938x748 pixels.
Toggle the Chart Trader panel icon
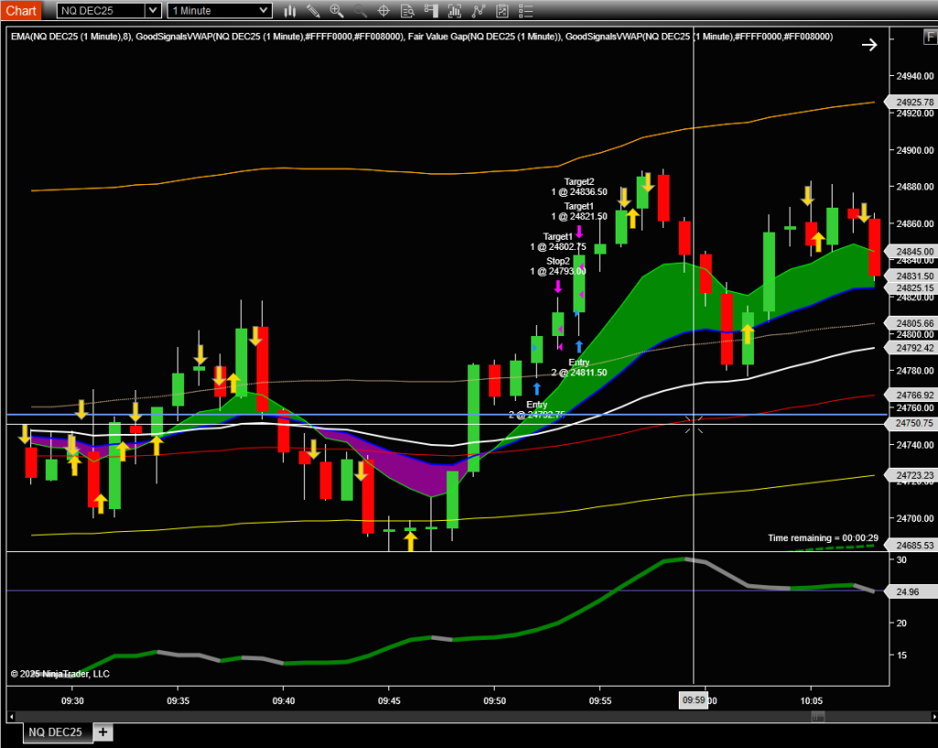click(431, 11)
